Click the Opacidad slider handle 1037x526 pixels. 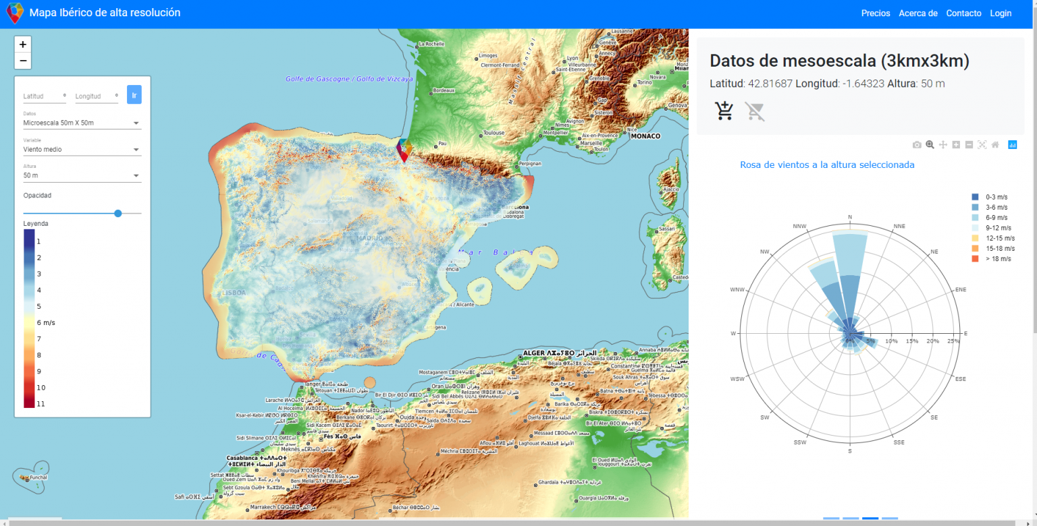click(118, 213)
